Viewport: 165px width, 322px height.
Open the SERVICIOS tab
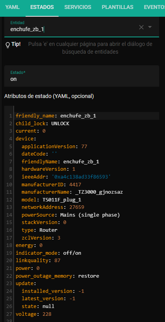click(x=78, y=7)
